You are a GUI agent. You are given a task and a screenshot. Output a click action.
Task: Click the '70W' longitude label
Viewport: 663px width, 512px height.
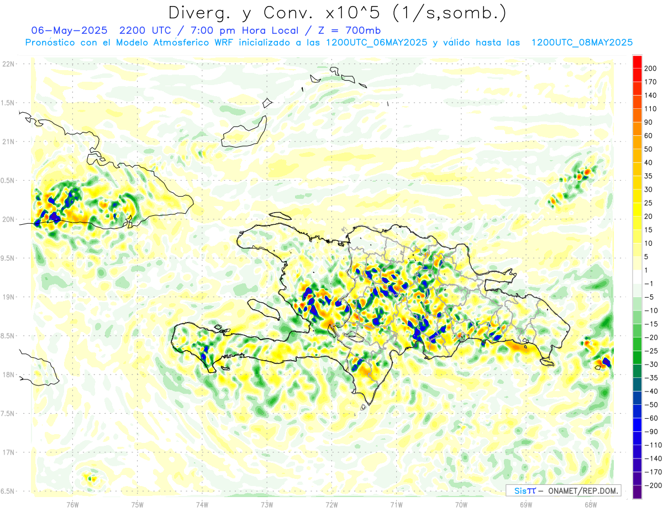(x=461, y=505)
